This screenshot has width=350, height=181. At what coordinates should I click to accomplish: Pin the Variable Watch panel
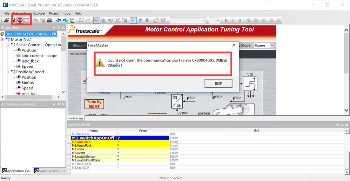click(342, 125)
